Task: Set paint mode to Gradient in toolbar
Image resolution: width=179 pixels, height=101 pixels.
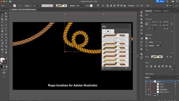Action: click(x=4, y=66)
